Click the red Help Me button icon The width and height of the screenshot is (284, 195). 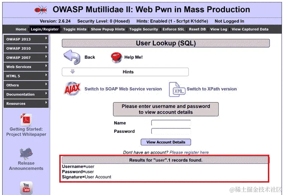click(x=116, y=57)
